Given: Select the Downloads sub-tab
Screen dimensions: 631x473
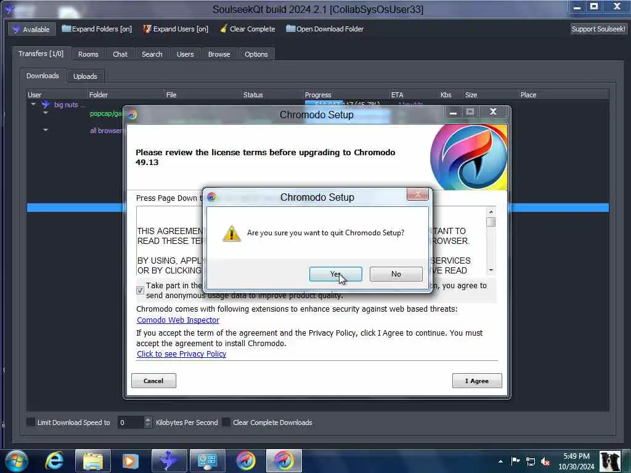Looking at the screenshot, I should [x=43, y=76].
